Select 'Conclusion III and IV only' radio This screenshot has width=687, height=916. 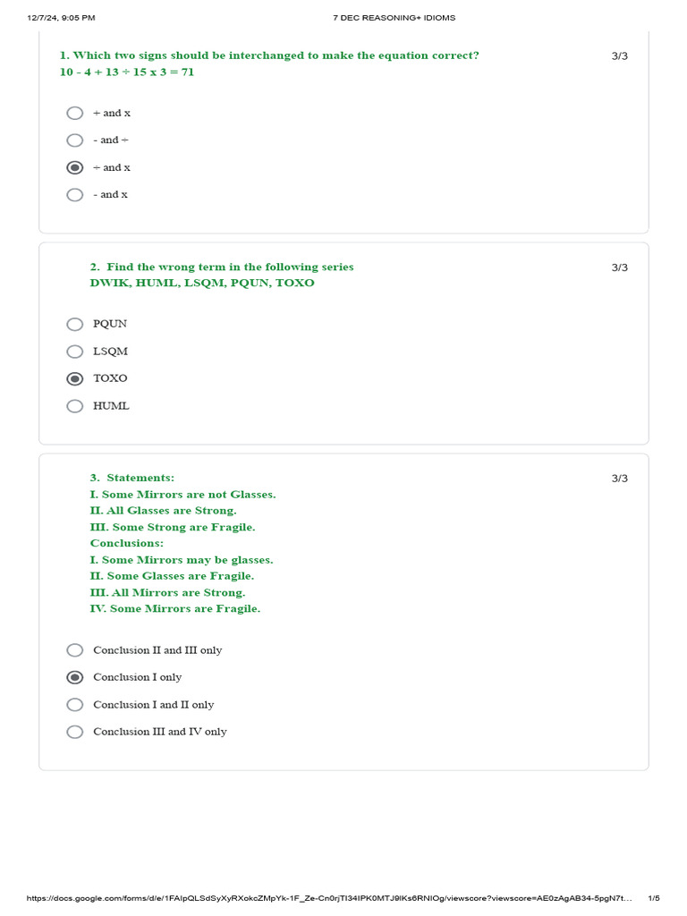point(75,732)
